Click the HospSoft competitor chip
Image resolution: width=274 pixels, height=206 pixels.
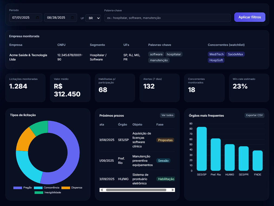coord(216,60)
